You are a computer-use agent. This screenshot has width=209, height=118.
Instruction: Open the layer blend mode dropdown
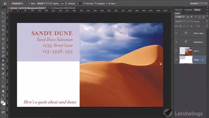coord(184,22)
